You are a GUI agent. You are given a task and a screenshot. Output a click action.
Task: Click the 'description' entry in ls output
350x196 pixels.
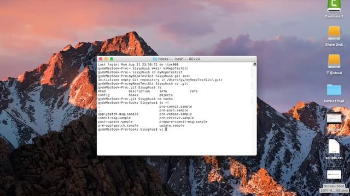139,91
